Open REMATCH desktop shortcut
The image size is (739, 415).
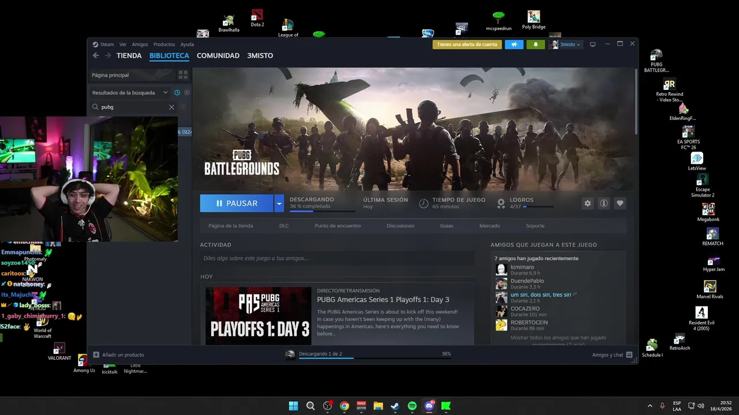pos(712,237)
